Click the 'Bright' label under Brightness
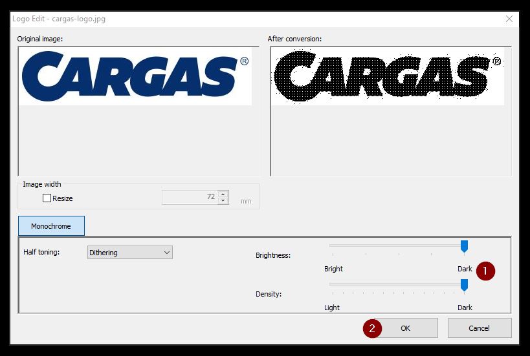The width and height of the screenshot is (530, 356). [x=333, y=269]
